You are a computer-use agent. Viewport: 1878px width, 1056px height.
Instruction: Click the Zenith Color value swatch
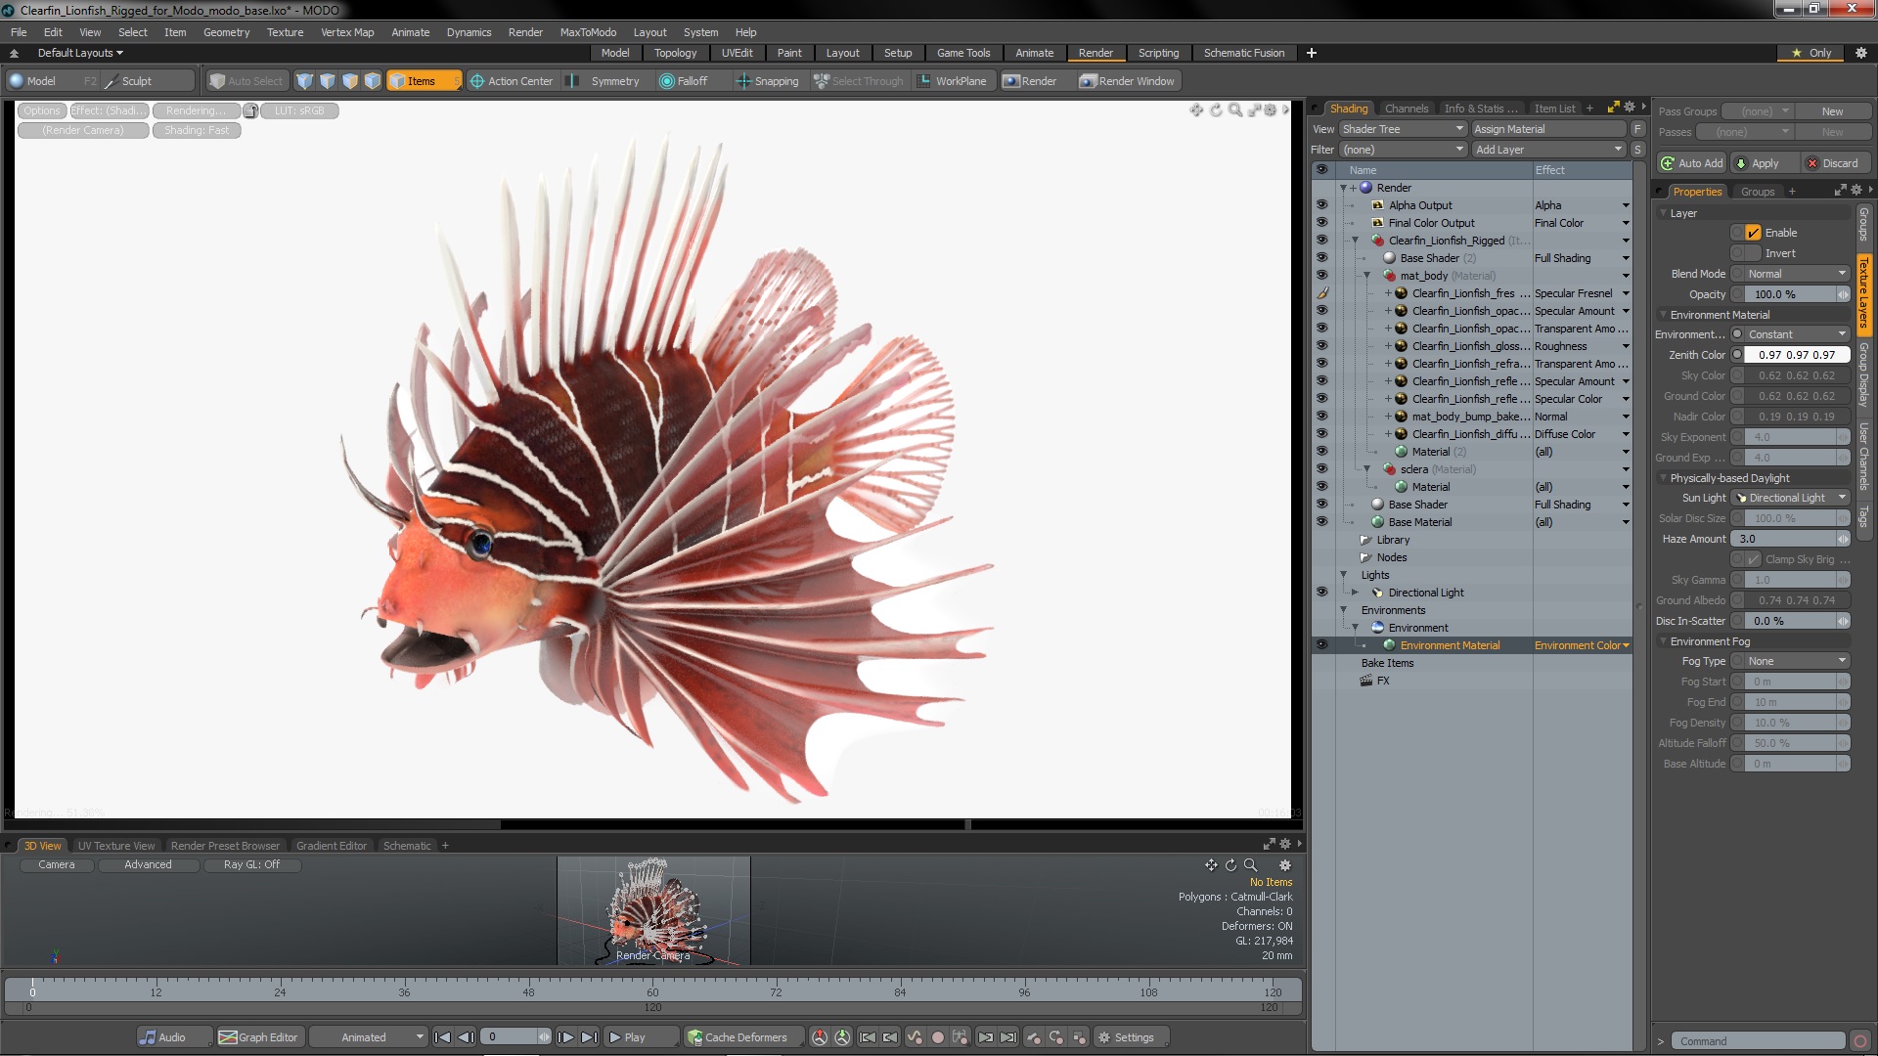click(1796, 355)
